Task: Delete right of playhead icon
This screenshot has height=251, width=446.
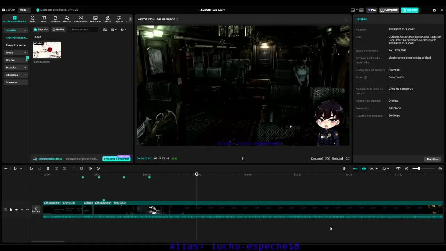Action: (64, 169)
